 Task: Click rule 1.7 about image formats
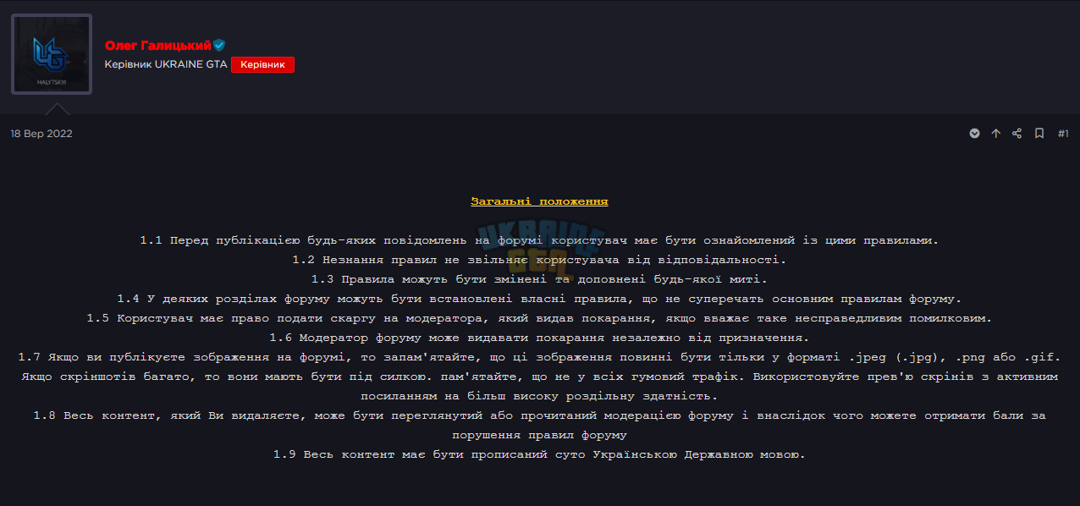pyautogui.click(x=539, y=377)
